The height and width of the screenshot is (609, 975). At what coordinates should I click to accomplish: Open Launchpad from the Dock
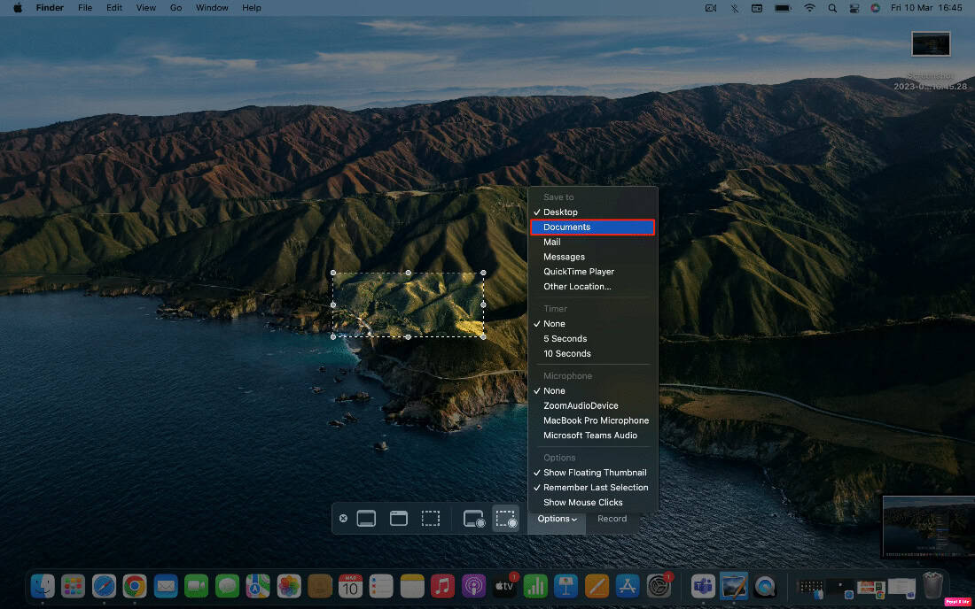pyautogui.click(x=74, y=585)
